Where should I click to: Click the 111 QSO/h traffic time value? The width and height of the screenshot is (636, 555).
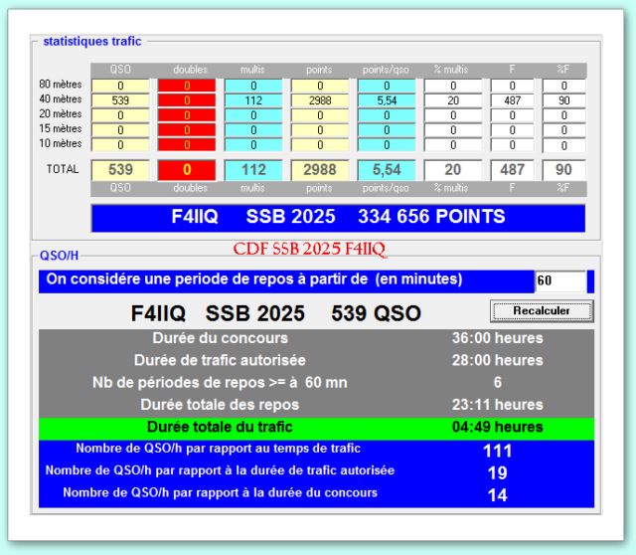pos(497,452)
